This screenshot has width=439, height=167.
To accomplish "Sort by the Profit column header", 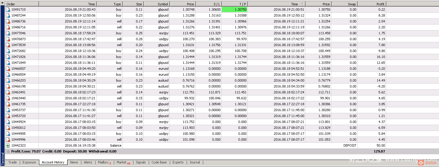I will pyautogui.click(x=372, y=4).
